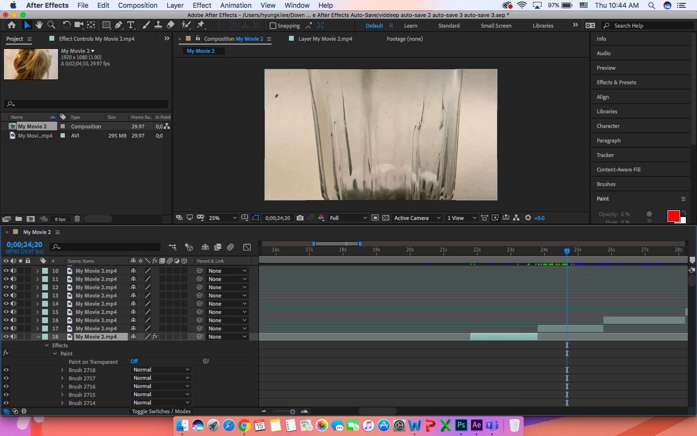697x436 pixels.
Task: Mute audio on layer 18
Action: [x=13, y=336]
